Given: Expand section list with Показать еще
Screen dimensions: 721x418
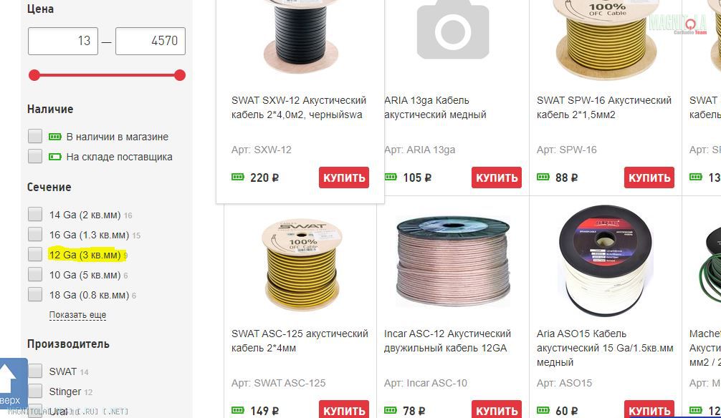Looking at the screenshot, I should (77, 315).
